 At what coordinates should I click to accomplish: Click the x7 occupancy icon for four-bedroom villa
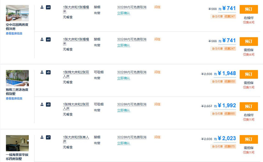pos(48,137)
